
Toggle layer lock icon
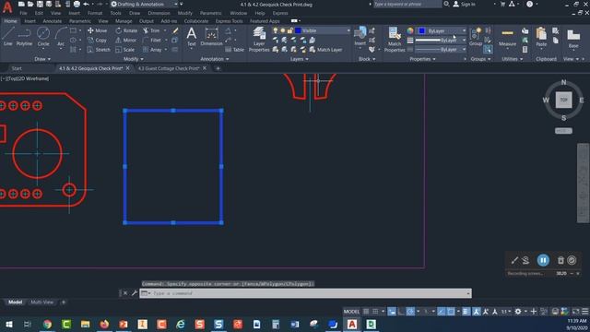[x=289, y=30]
